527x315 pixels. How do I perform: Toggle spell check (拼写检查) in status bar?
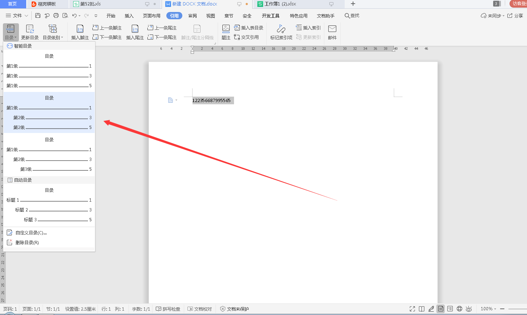pos(168,309)
